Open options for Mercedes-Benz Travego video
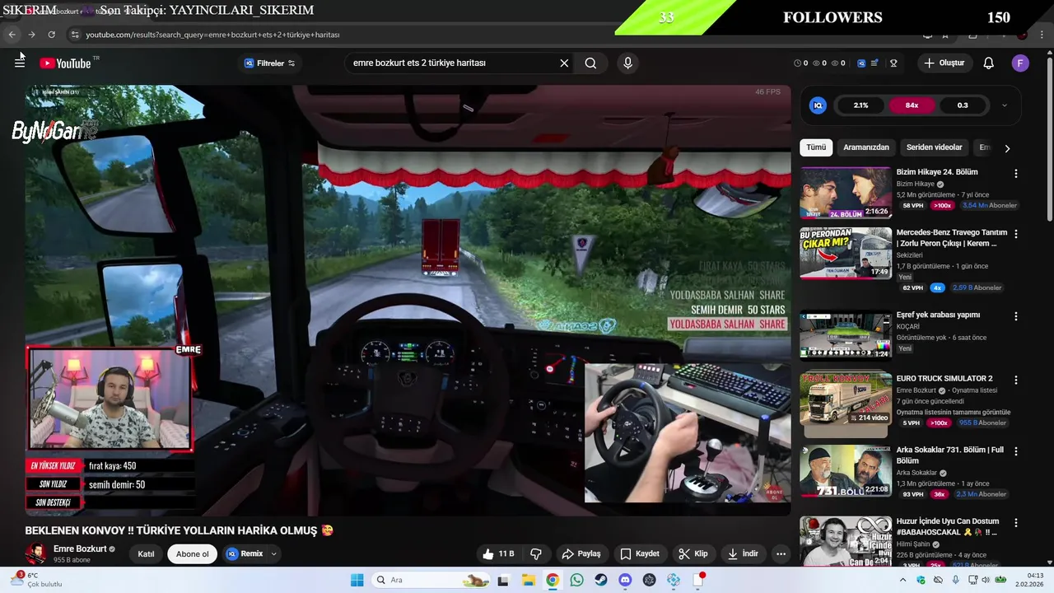The width and height of the screenshot is (1054, 593). (x=1015, y=234)
